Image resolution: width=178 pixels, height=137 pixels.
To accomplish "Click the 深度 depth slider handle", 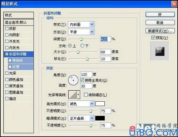I will pos(81,39).
